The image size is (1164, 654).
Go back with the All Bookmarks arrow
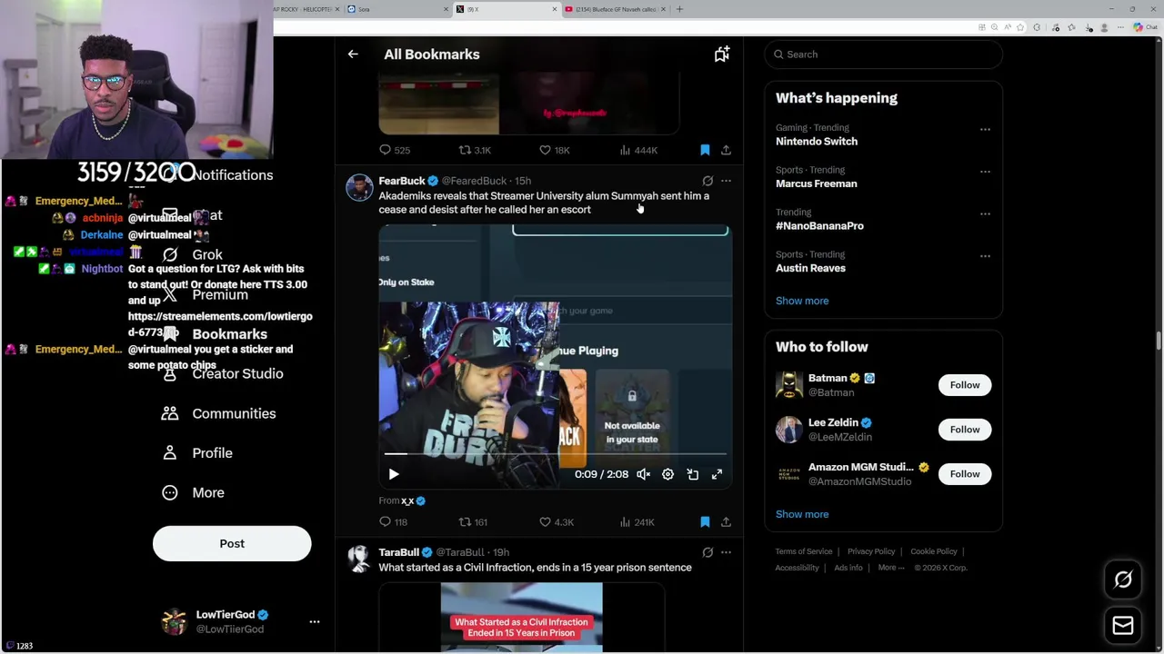click(x=353, y=54)
